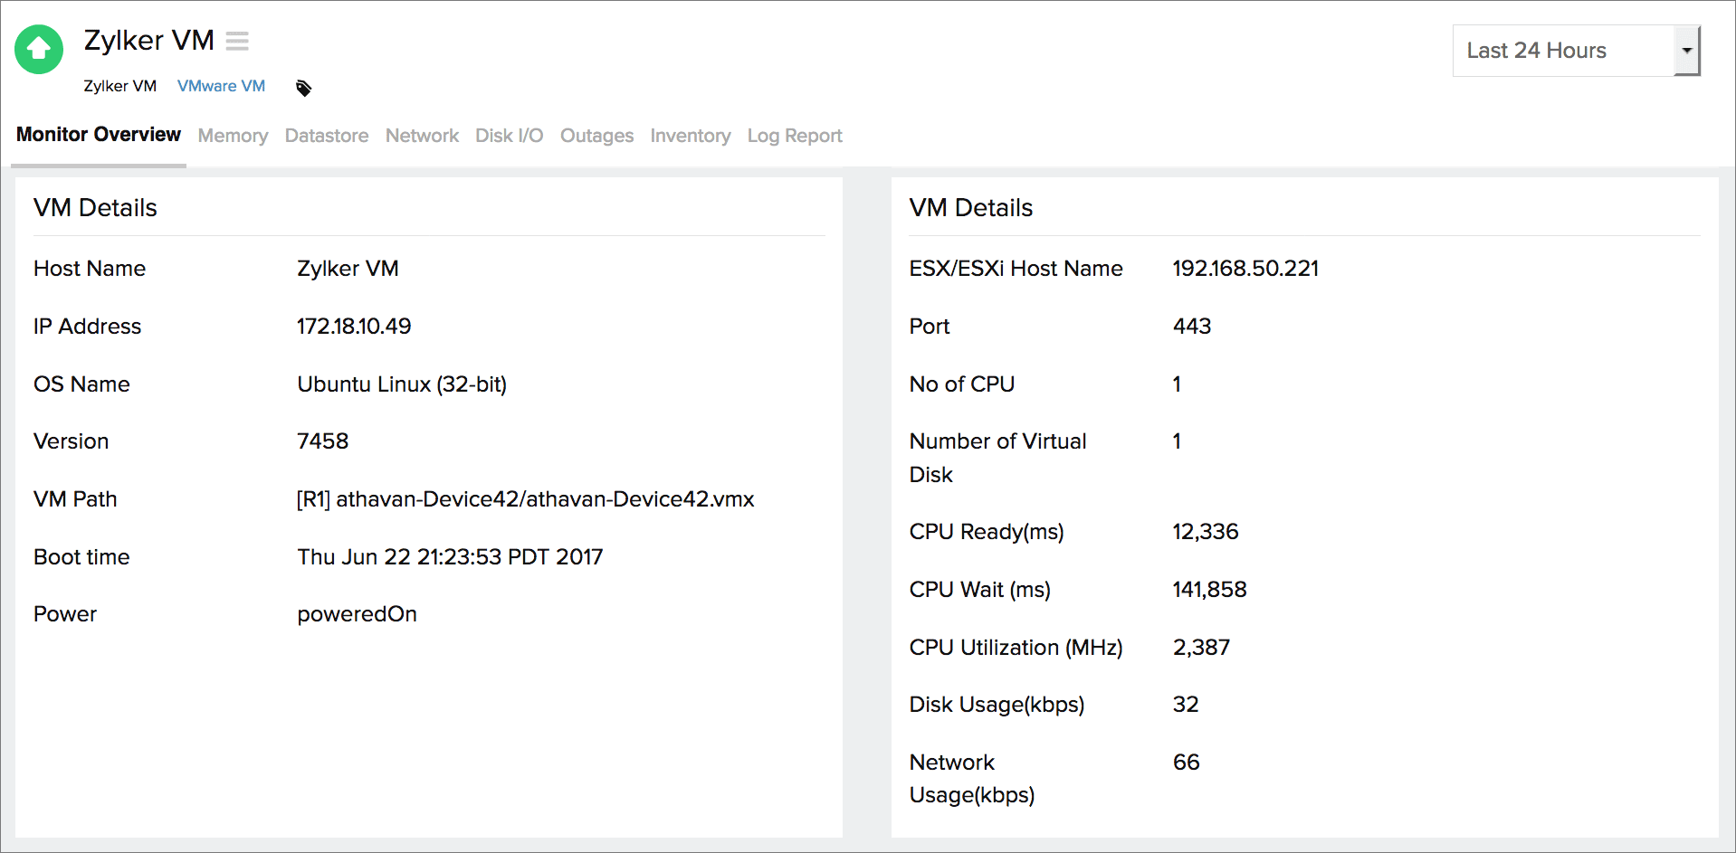1736x853 pixels.
Task: Switch to the Memory tab
Action: coord(233,136)
